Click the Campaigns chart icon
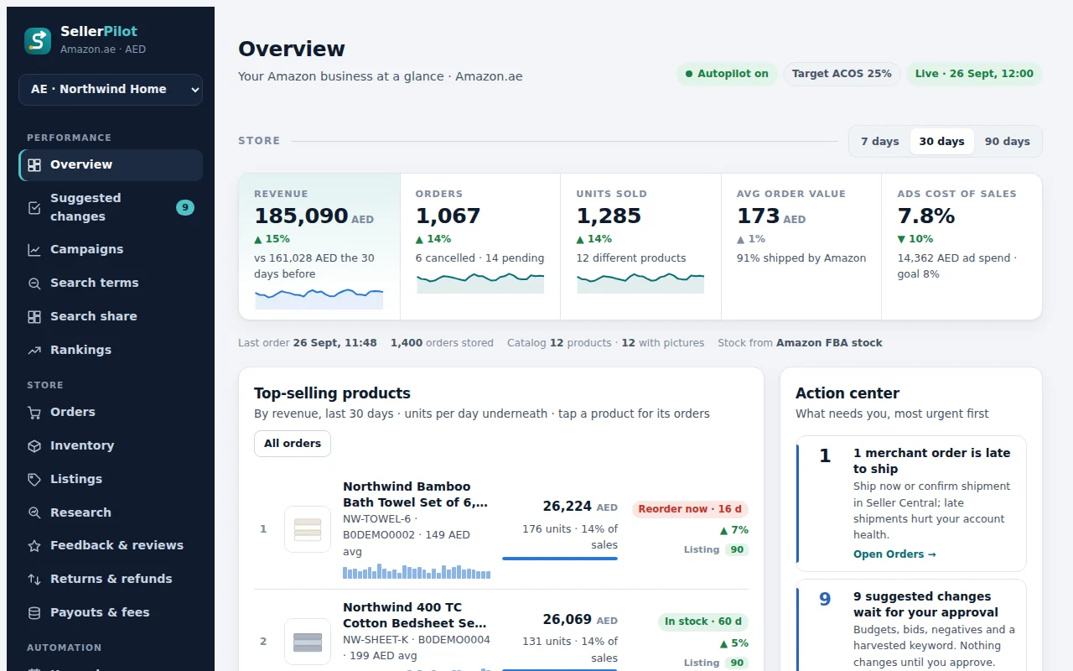This screenshot has width=1073, height=671. click(x=34, y=250)
